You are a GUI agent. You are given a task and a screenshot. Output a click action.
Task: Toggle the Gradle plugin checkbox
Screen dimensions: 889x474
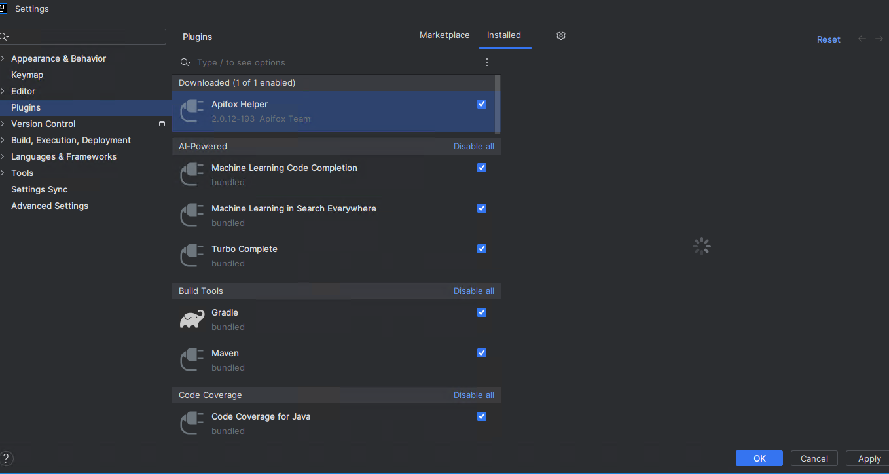pos(482,312)
